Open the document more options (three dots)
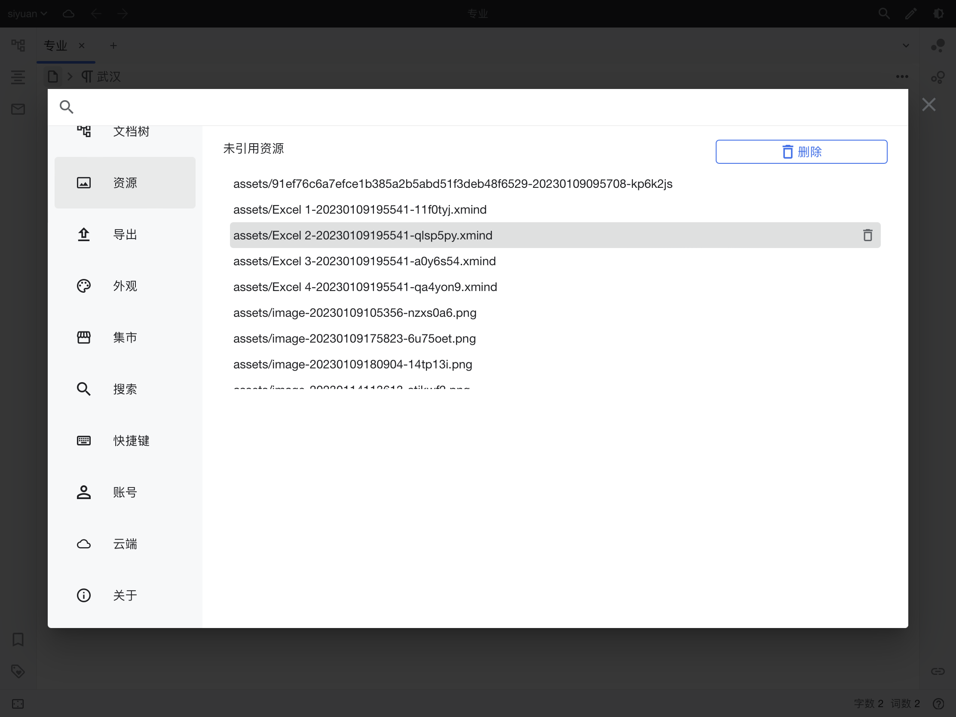 pos(901,77)
